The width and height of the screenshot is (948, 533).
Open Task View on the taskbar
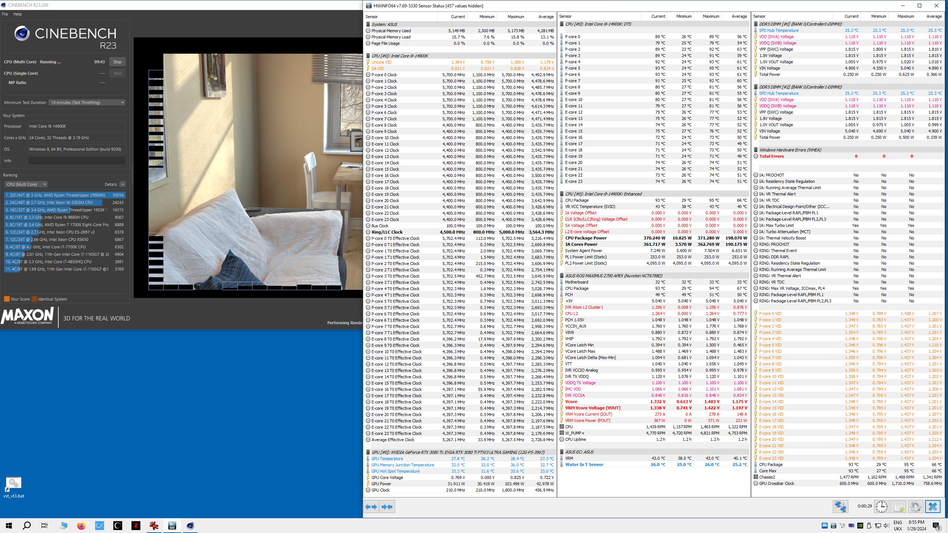[x=44, y=526]
